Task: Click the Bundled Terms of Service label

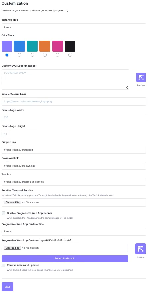Action: point(17,190)
